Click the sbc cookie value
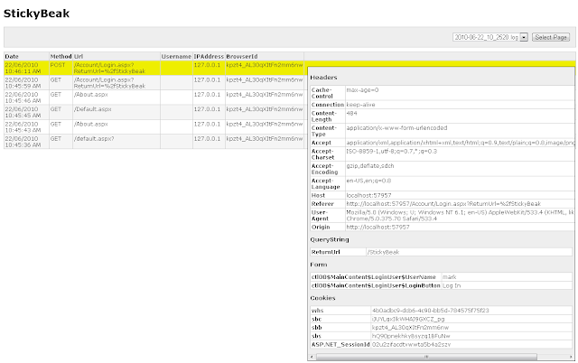 click(408, 319)
